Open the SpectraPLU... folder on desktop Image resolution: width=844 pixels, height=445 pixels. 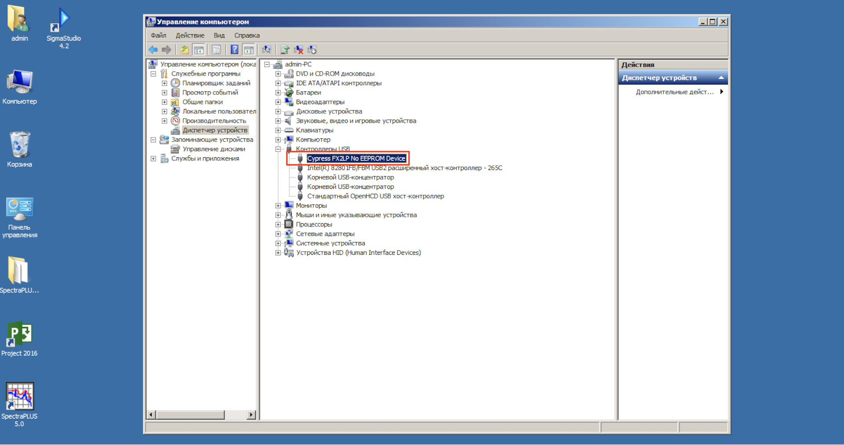pyautogui.click(x=19, y=275)
